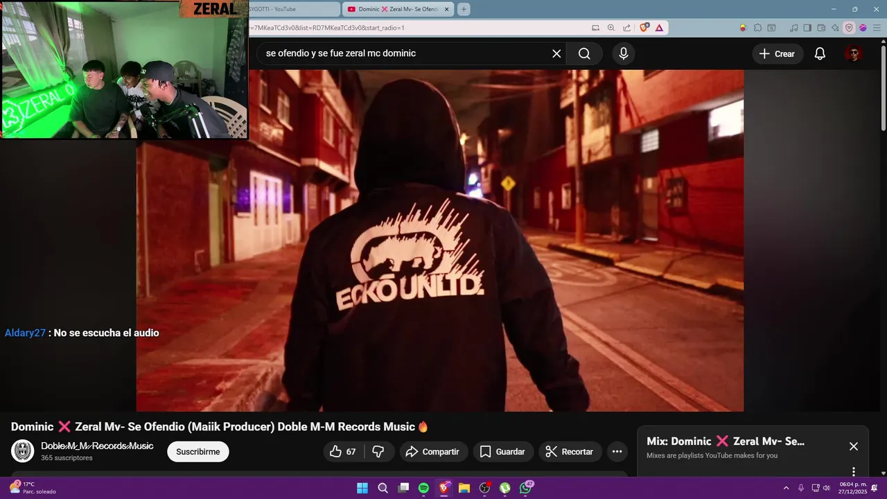
Task: Open the browser profile avatar
Action: pos(863,28)
